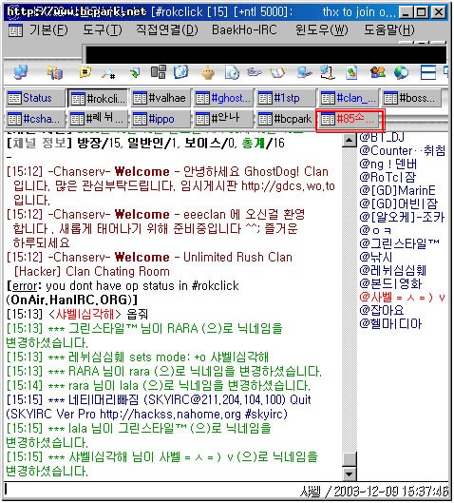
Task: Switch to the #ghost... tab
Action: 223,98
